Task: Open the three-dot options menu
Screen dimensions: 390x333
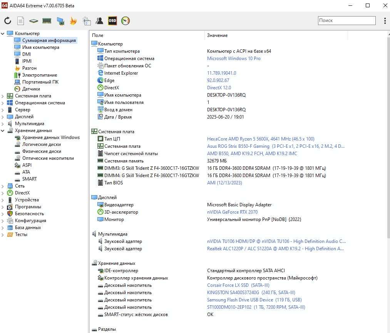Action: pyautogui.click(x=385, y=21)
